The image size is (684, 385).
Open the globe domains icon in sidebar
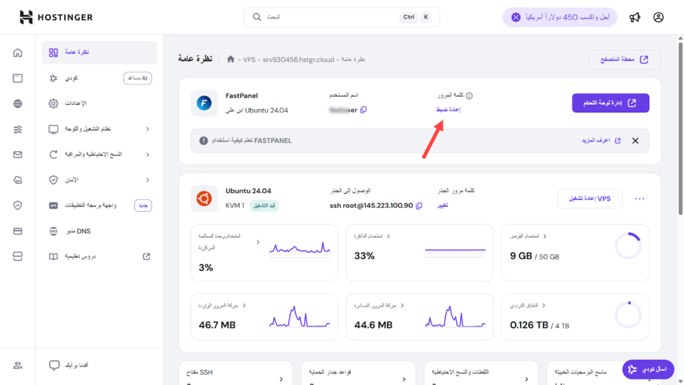[17, 104]
